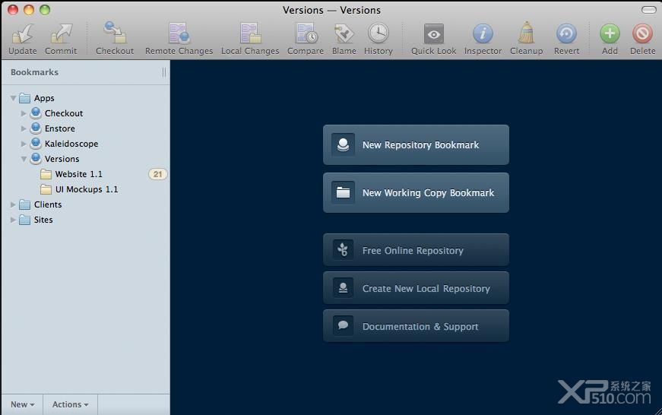Click the Versions repository globe icon
This screenshot has width=662, height=415.
coord(36,158)
